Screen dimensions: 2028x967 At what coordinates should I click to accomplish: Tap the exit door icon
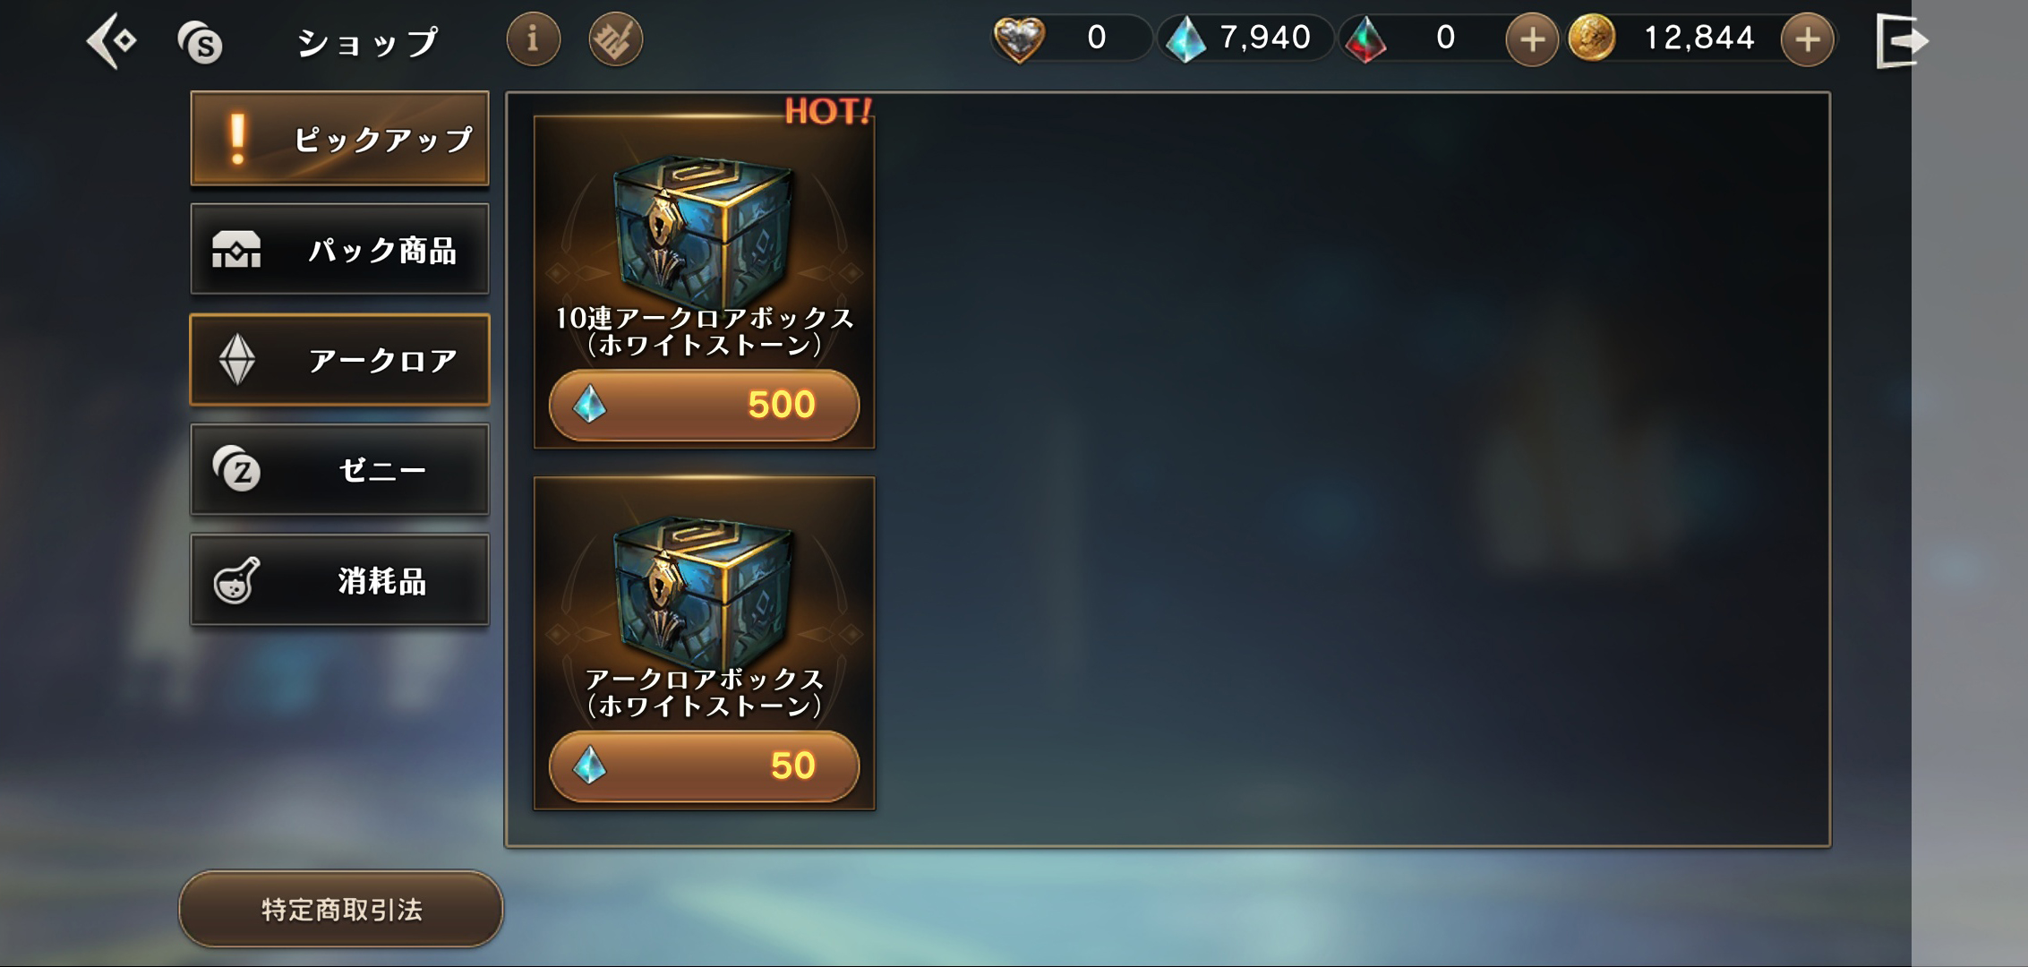1902,41
